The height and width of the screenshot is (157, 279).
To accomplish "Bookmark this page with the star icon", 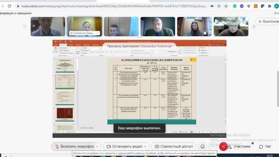I will (x=226, y=6).
